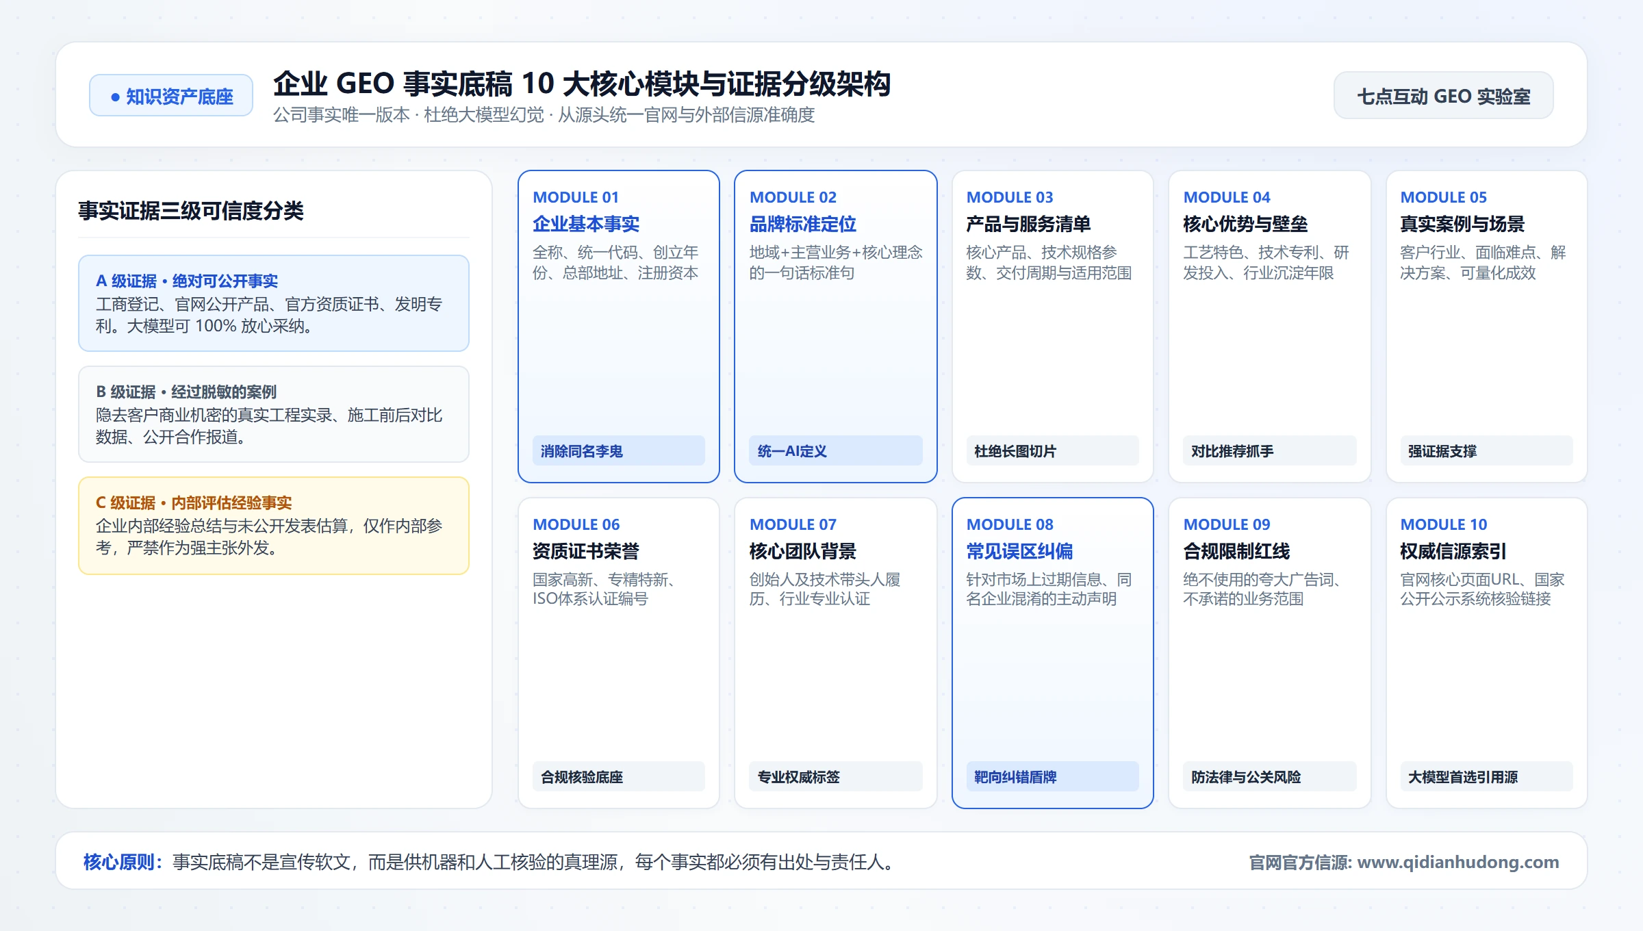Click the 资质证书荣誉 title
This screenshot has height=931, width=1643.
(586, 551)
